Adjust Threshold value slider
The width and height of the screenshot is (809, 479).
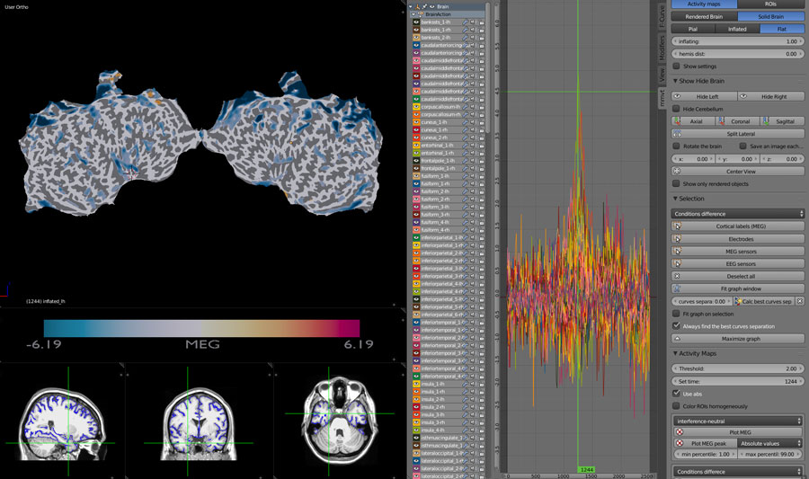point(738,368)
